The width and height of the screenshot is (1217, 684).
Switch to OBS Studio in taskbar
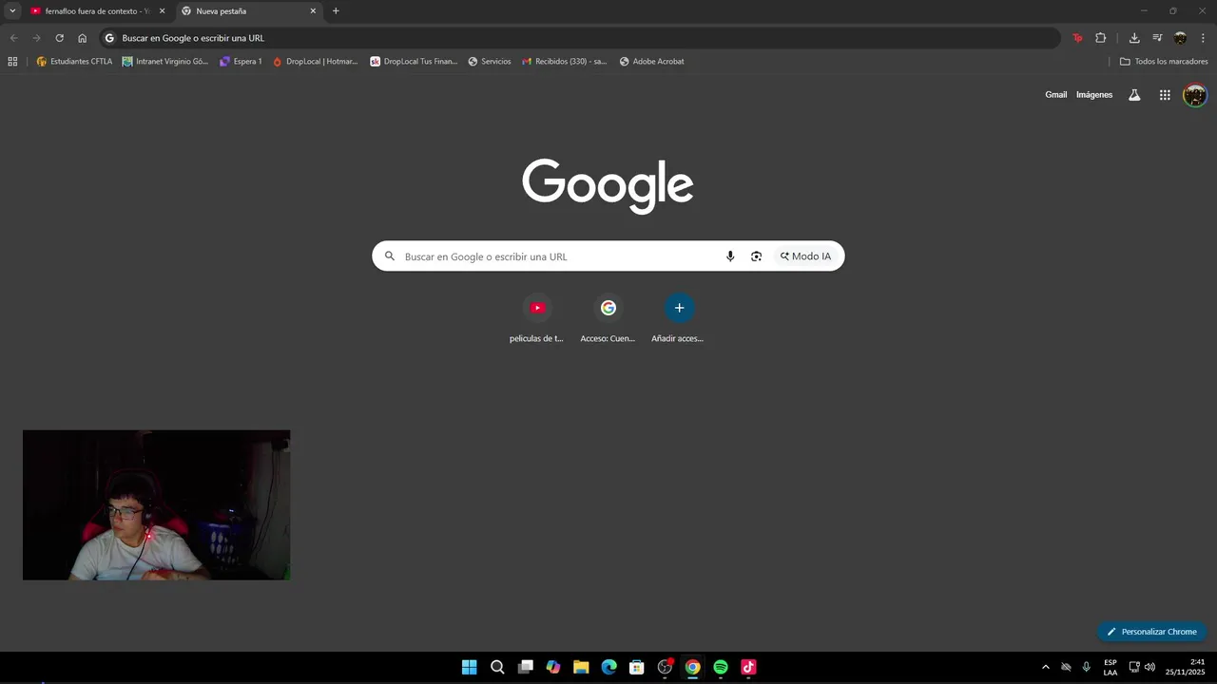click(x=665, y=667)
